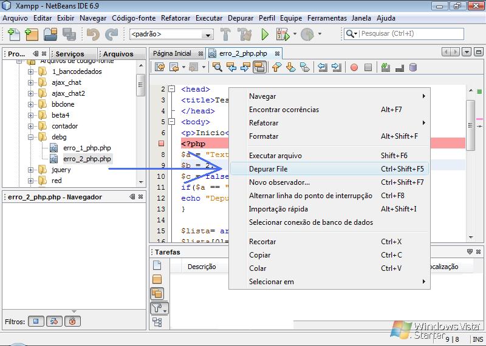Start debugging the main project

click(x=282, y=34)
